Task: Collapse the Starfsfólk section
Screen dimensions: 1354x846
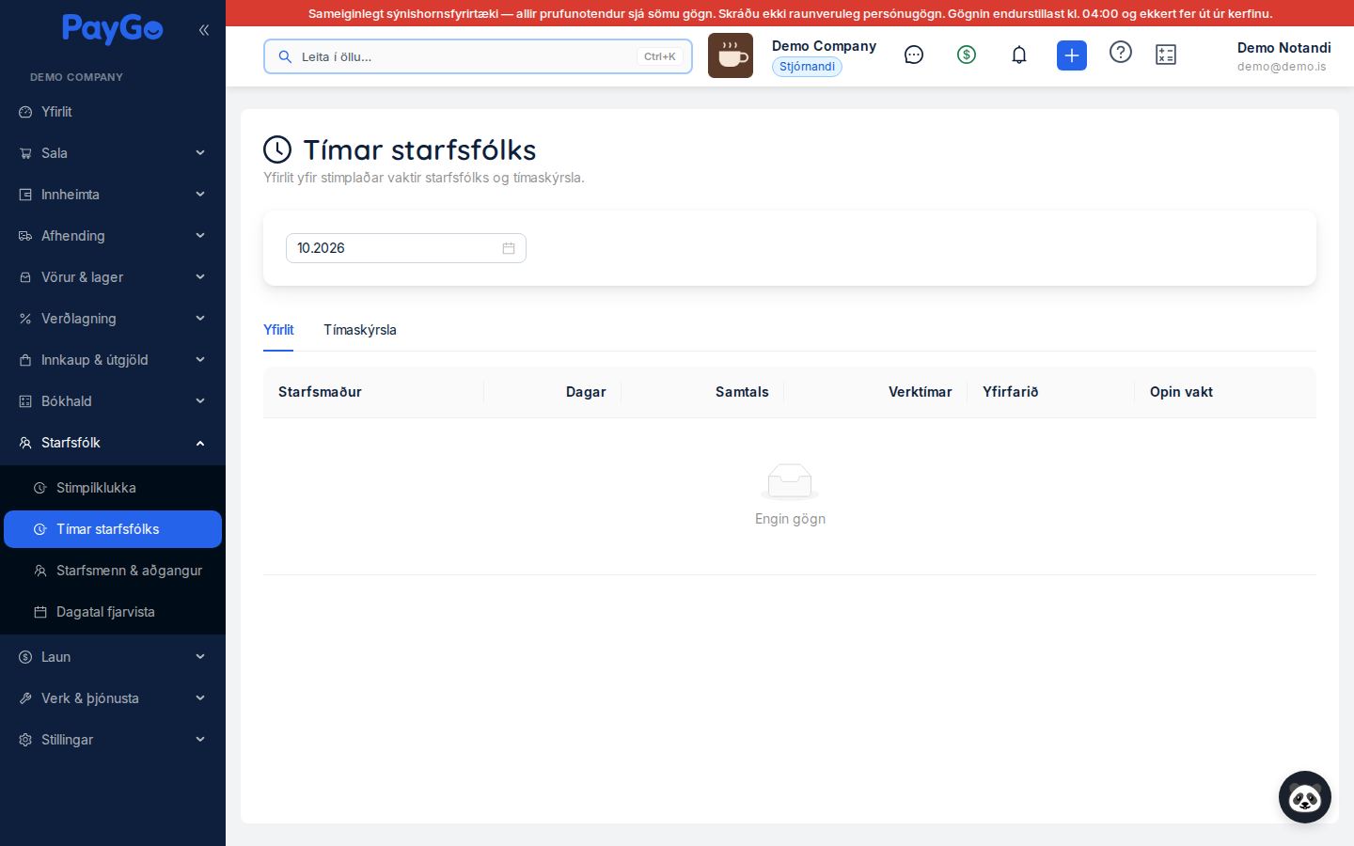Action: [x=113, y=443]
